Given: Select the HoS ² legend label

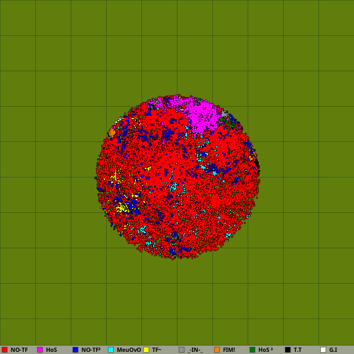Looking at the screenshot, I should click(265, 350).
